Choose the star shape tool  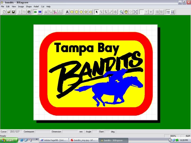coord(86,12)
